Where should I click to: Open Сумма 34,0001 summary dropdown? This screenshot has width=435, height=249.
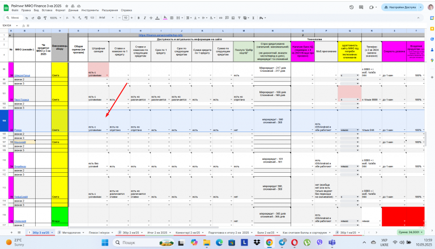pos(410,233)
